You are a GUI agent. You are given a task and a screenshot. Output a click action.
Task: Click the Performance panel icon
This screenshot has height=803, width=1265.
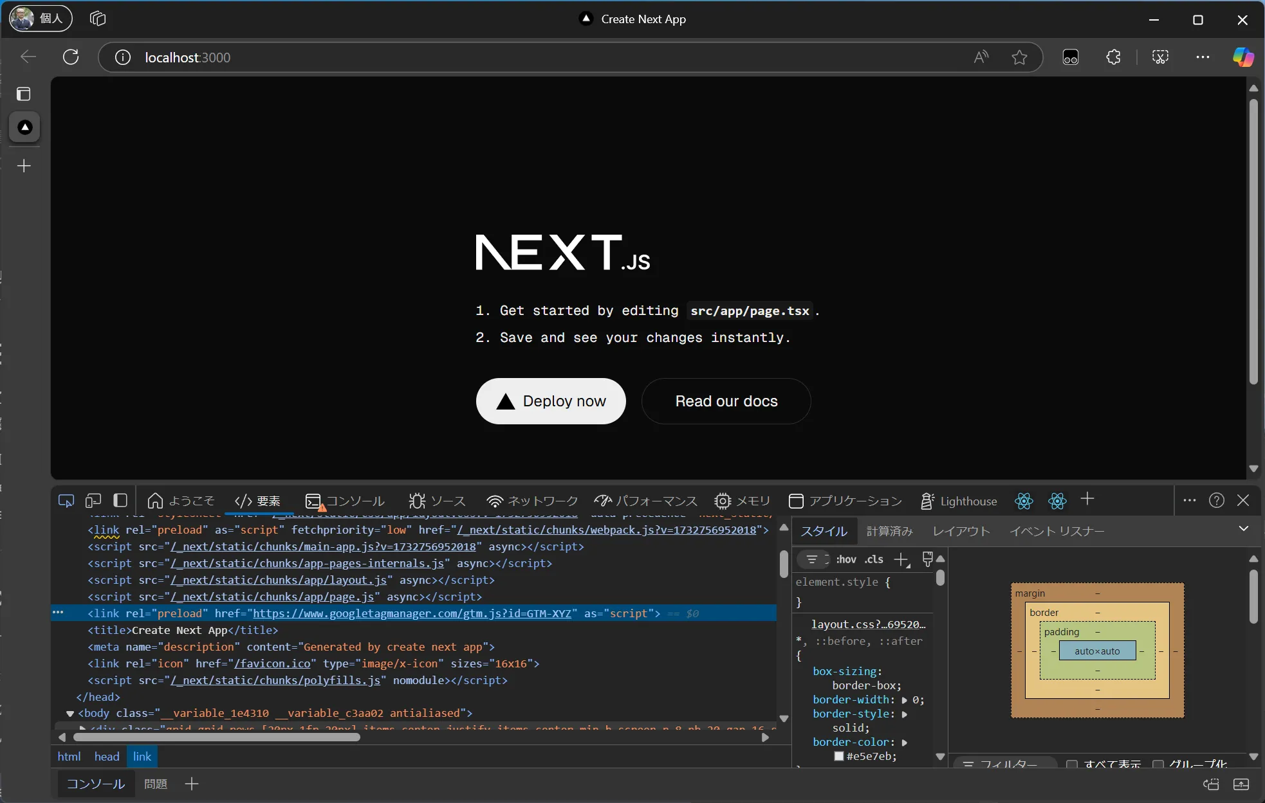click(x=601, y=500)
